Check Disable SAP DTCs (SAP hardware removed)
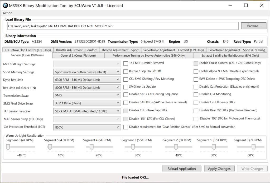This screenshot has height=183, width=270. pyautogui.click(x=126, y=102)
